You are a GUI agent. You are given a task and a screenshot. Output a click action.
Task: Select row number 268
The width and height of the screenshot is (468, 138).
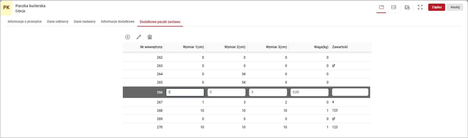pos(160,111)
